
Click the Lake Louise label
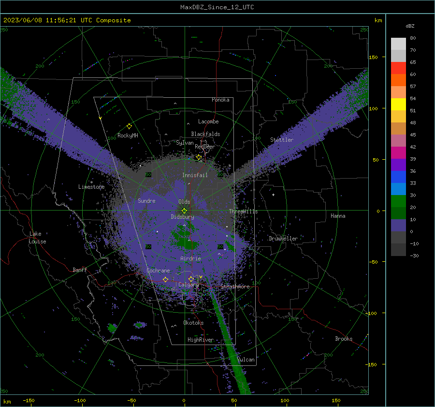click(37, 238)
